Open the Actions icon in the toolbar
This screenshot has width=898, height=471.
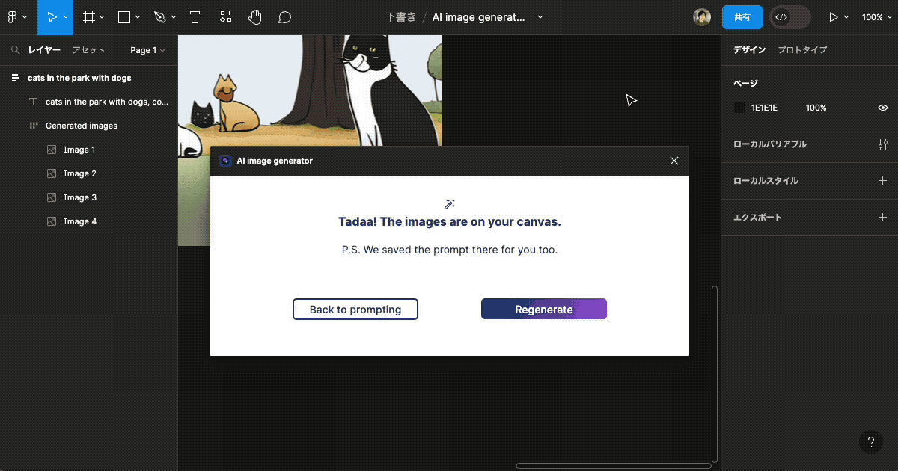(225, 16)
